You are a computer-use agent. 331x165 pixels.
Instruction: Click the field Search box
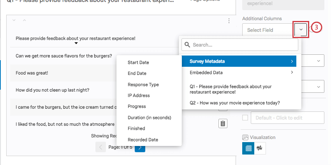coord(240,45)
